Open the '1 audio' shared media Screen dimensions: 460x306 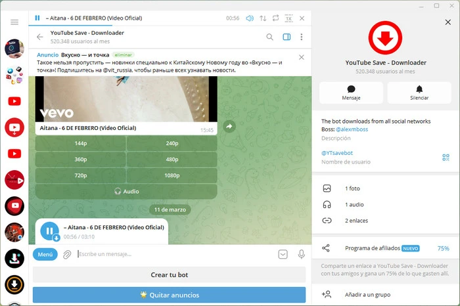(386, 205)
